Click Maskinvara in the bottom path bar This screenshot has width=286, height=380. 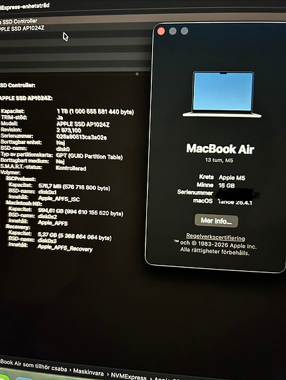pos(88,372)
